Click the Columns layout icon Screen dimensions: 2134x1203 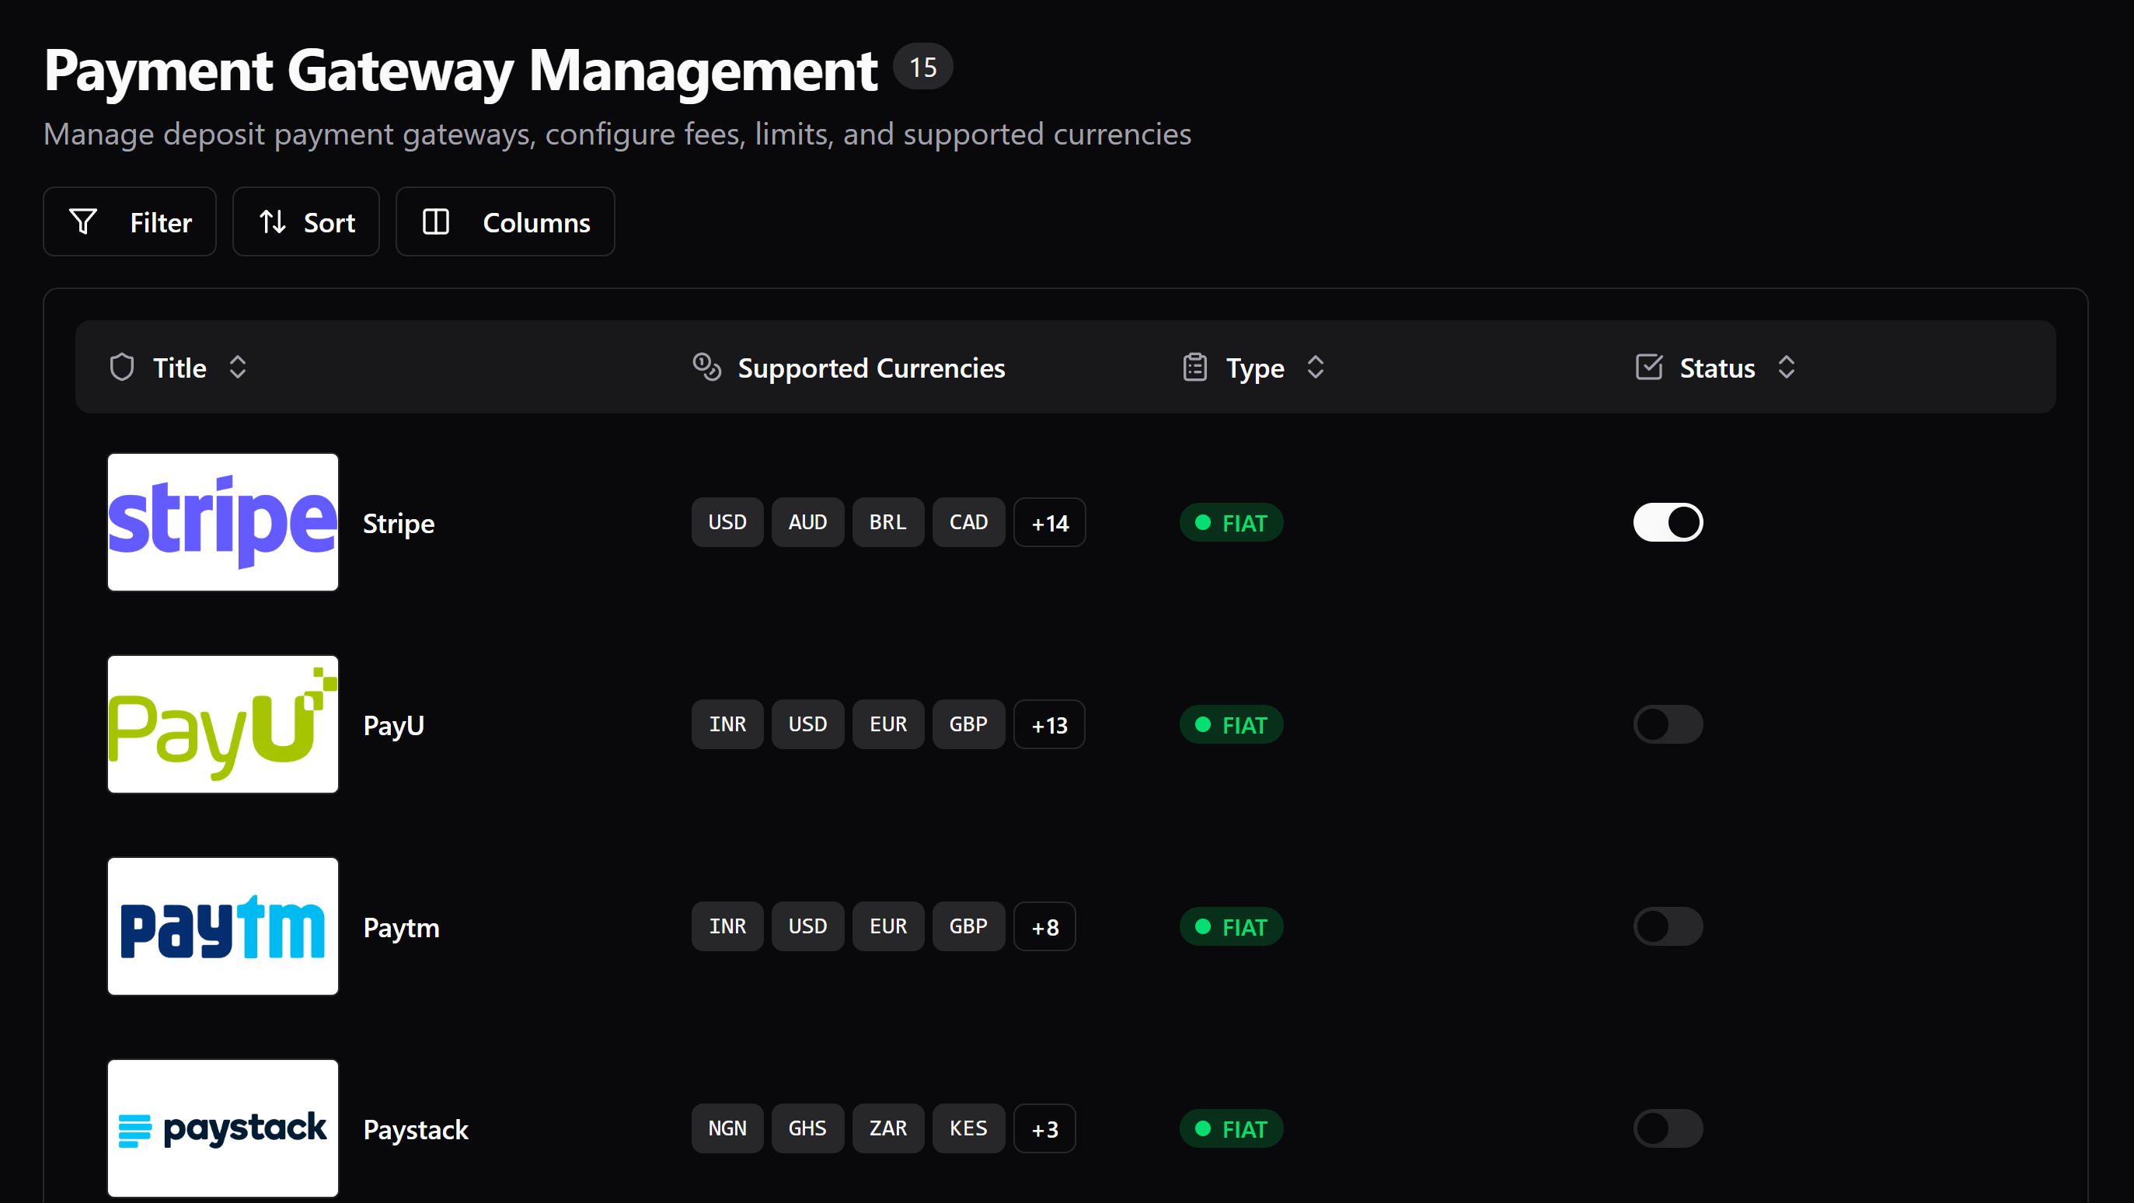(435, 221)
